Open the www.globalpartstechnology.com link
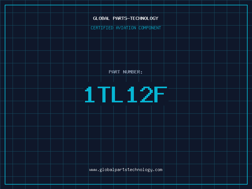The height and width of the screenshot is (189, 252). (126, 170)
